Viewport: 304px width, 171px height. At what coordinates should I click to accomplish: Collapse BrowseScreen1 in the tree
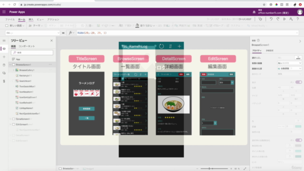pyautogui.click(x=10, y=65)
